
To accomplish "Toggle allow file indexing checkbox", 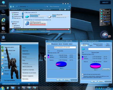I will [x=82, y=76].
